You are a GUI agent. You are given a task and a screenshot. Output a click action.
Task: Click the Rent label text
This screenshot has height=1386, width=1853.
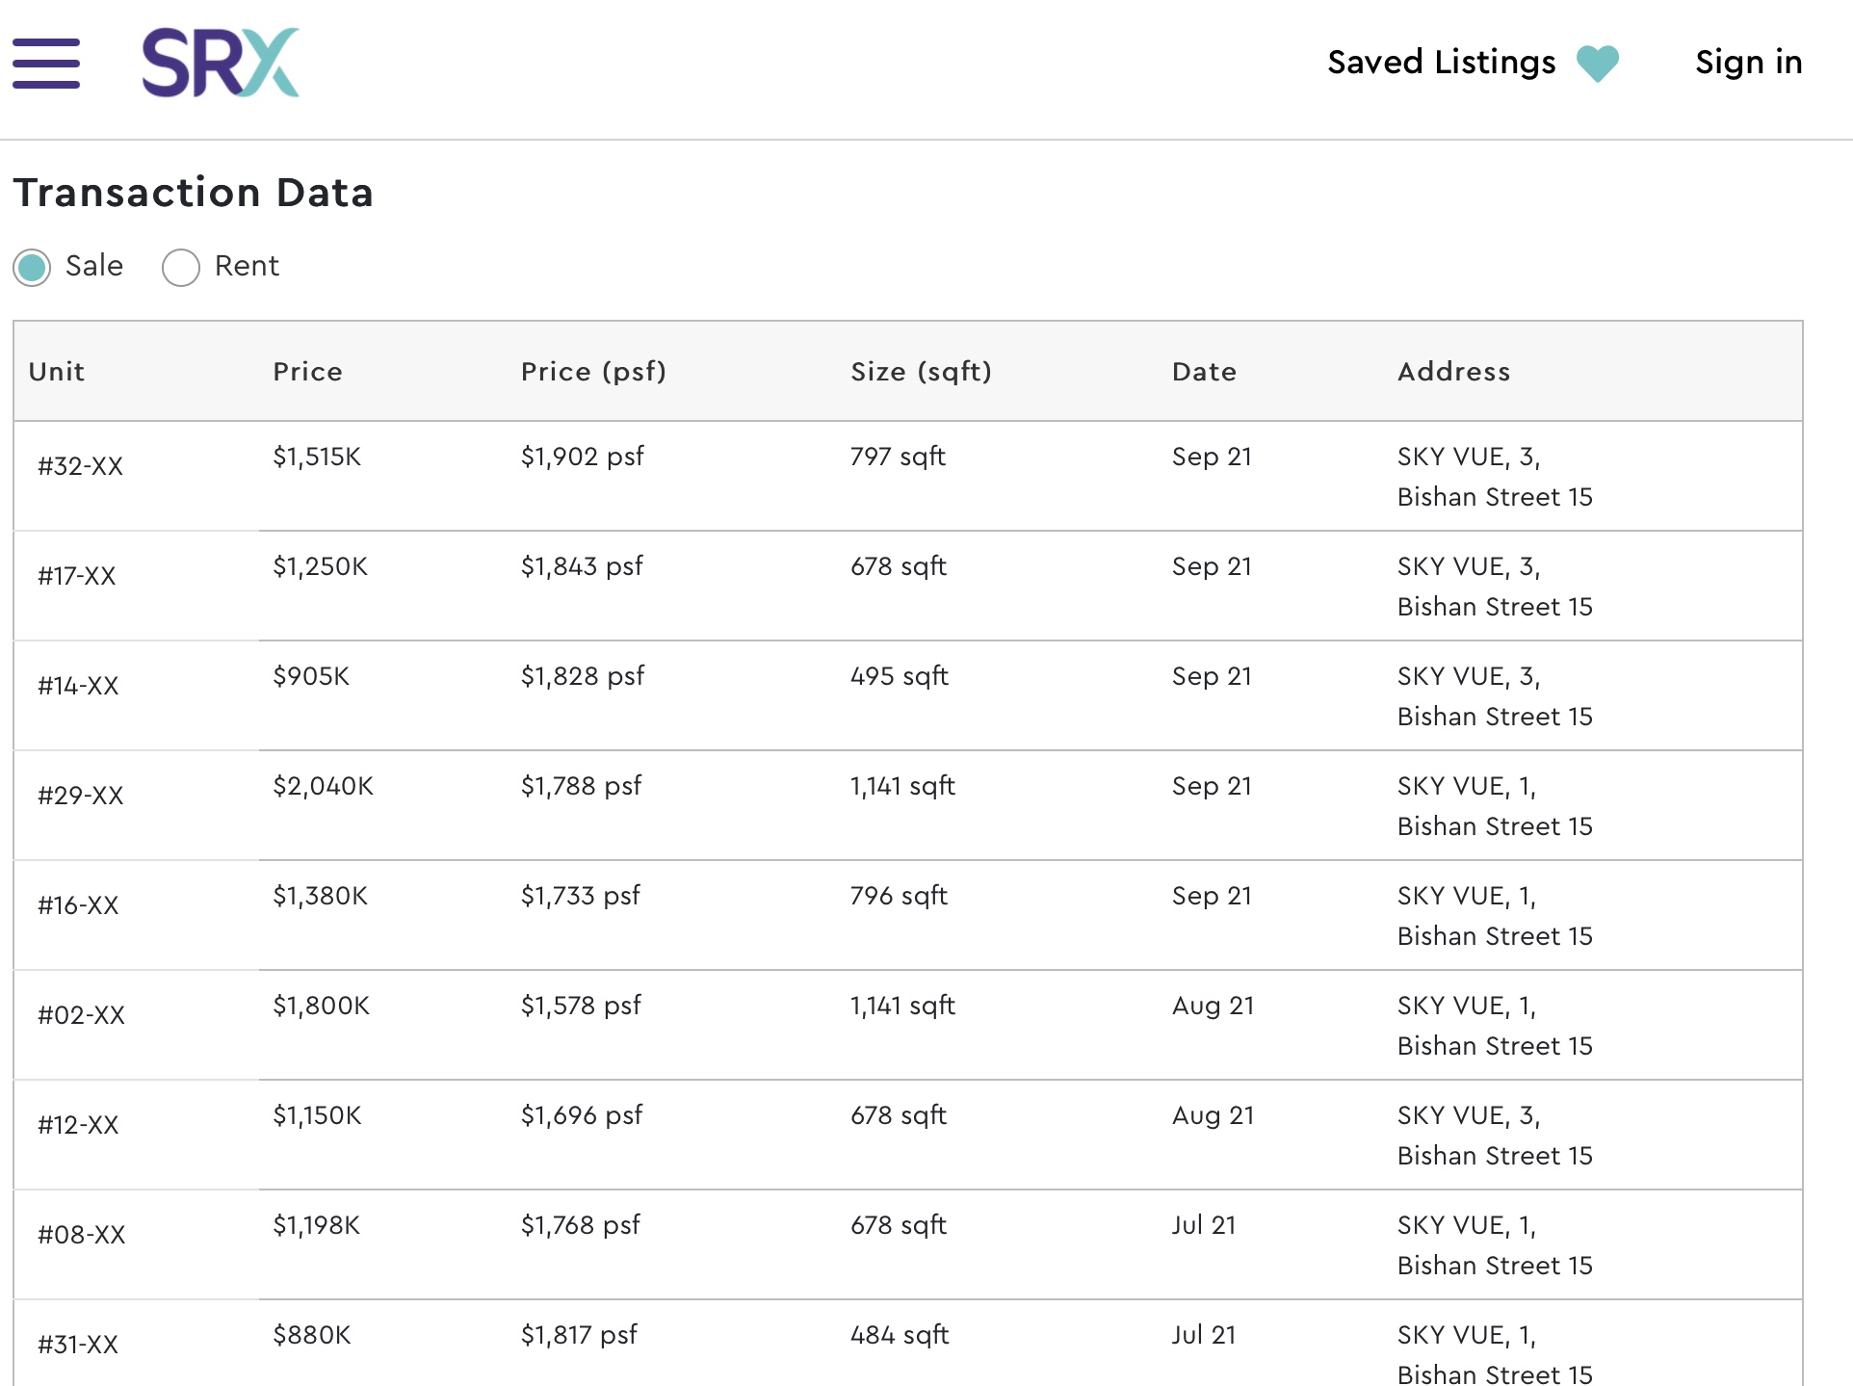point(247,266)
